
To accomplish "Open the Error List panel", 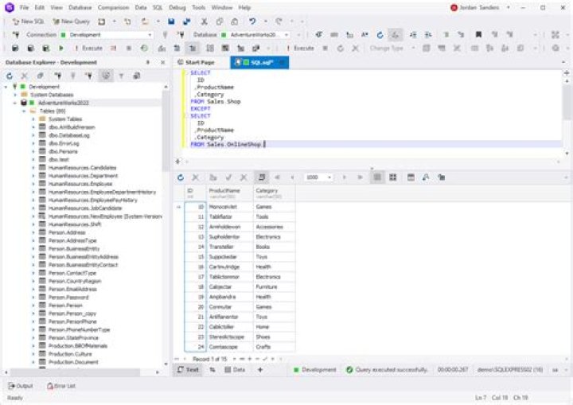I will [x=61, y=386].
